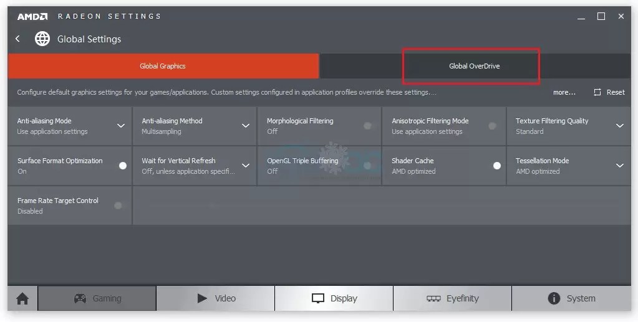Click the 'Disabled' Frame Rate value
Viewport: 638px width, 322px height.
point(30,211)
